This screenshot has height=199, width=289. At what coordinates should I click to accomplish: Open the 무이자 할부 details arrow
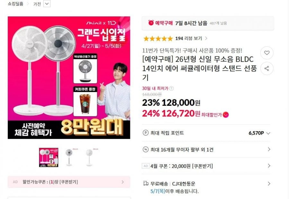(269, 149)
